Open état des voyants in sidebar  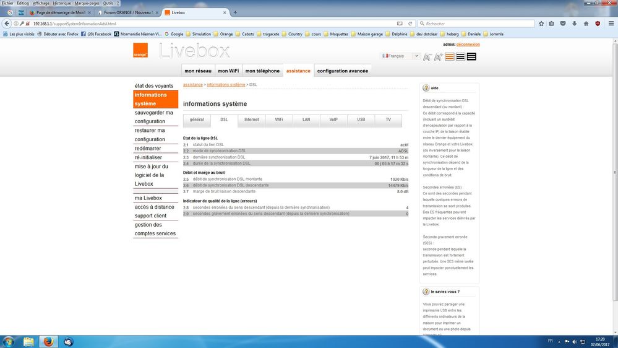154,85
